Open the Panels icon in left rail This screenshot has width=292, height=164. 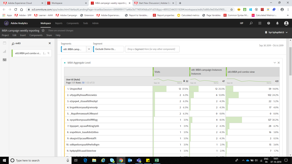coord(4,43)
